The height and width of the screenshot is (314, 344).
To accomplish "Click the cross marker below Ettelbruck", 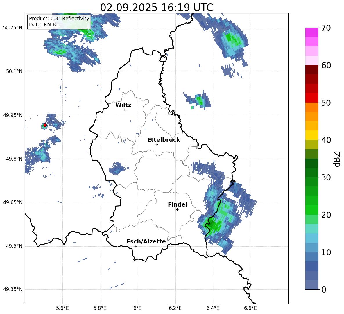I will point(157,145).
